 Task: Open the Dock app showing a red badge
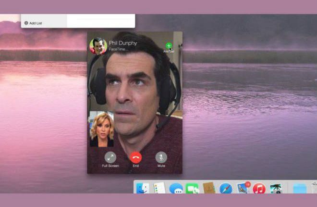tap(243, 188)
